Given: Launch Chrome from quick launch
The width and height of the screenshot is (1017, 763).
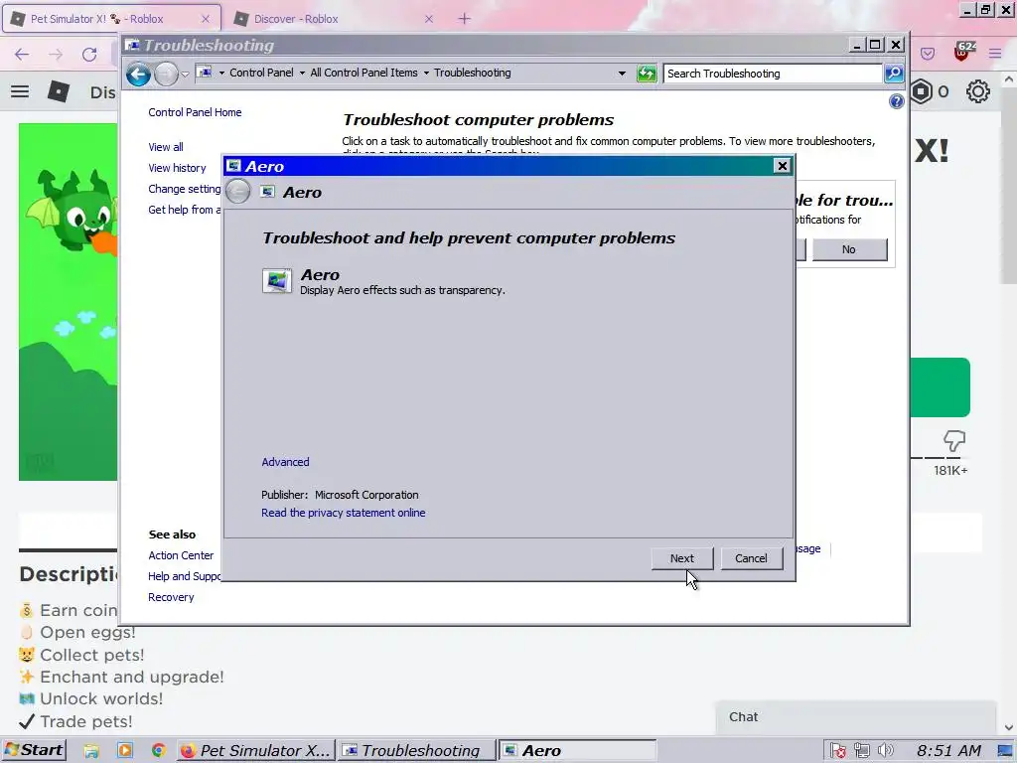Looking at the screenshot, I should (158, 751).
